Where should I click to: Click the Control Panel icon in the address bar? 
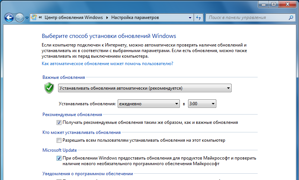pos(34,17)
